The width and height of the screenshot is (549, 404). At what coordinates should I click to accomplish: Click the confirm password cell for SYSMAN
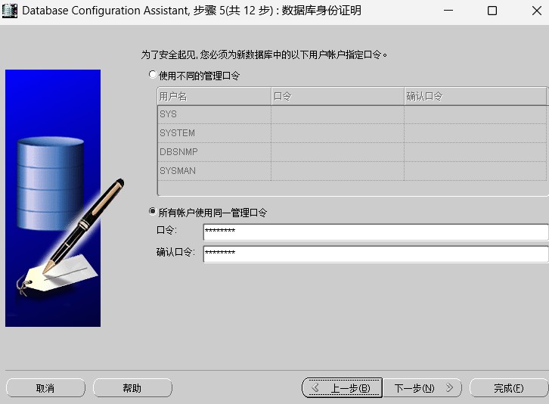[475, 171]
